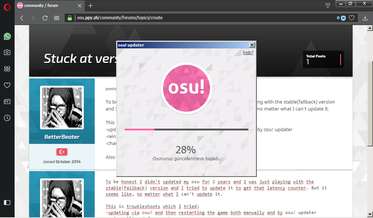Open the ad blocker shield icon
The height and width of the screenshot is (218, 373).
pyautogui.click(x=343, y=18)
